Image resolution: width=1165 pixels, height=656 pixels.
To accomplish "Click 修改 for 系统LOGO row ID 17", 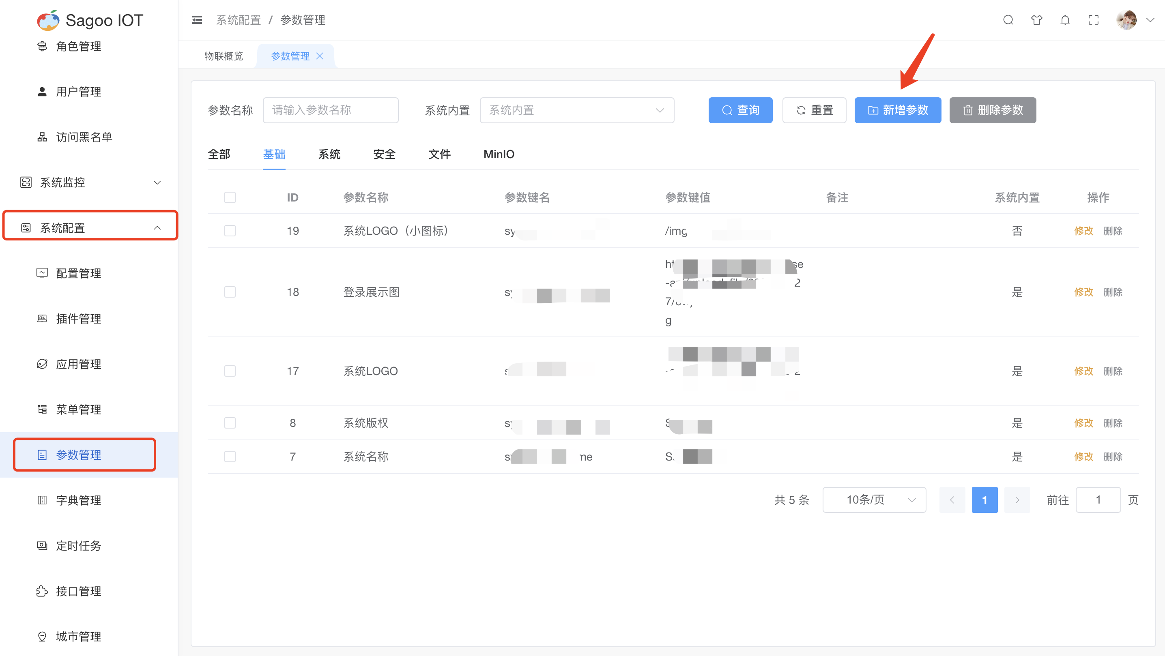I will 1083,371.
